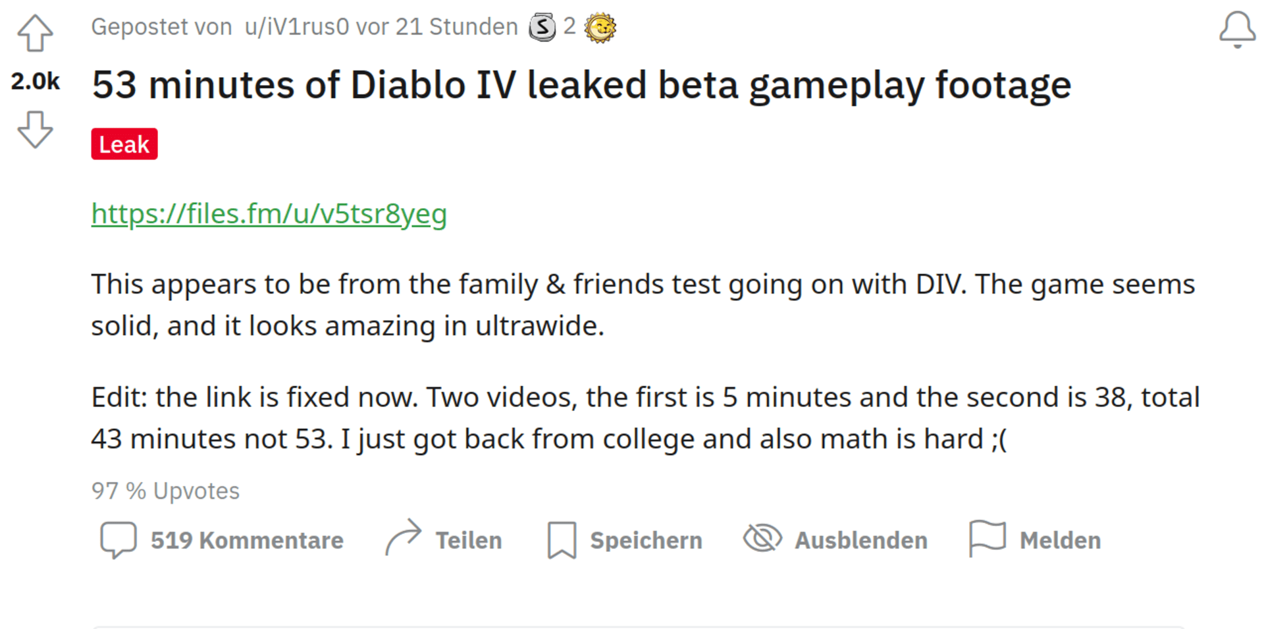Click the bookmark save icon

[x=562, y=540]
